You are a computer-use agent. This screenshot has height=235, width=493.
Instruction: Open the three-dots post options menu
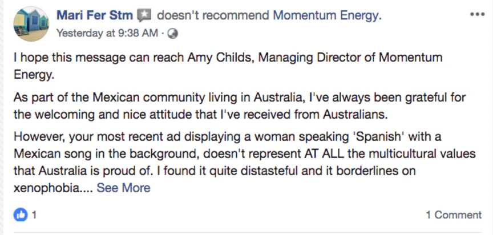pos(476,15)
